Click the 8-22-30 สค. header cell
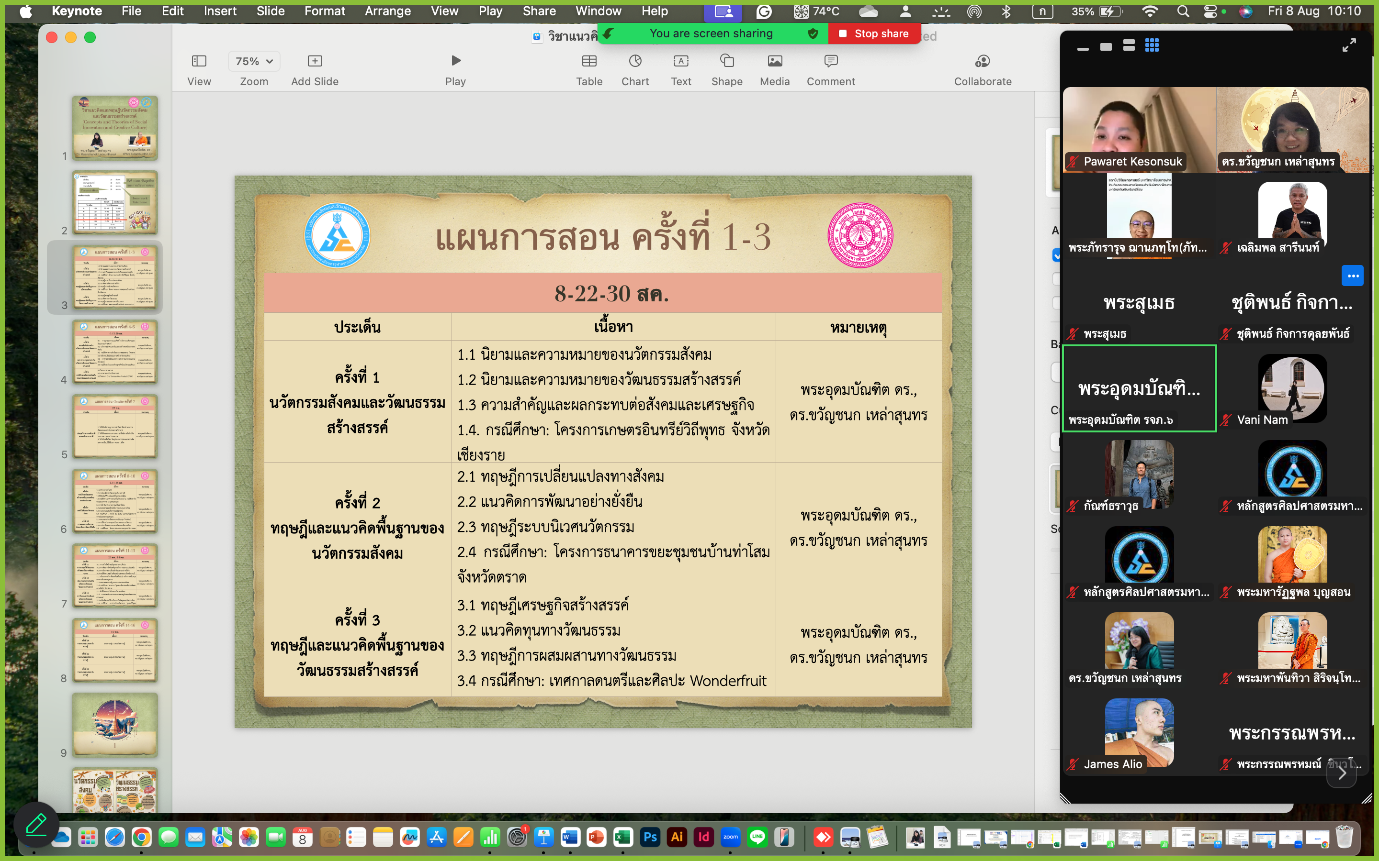This screenshot has height=861, width=1379. [603, 293]
